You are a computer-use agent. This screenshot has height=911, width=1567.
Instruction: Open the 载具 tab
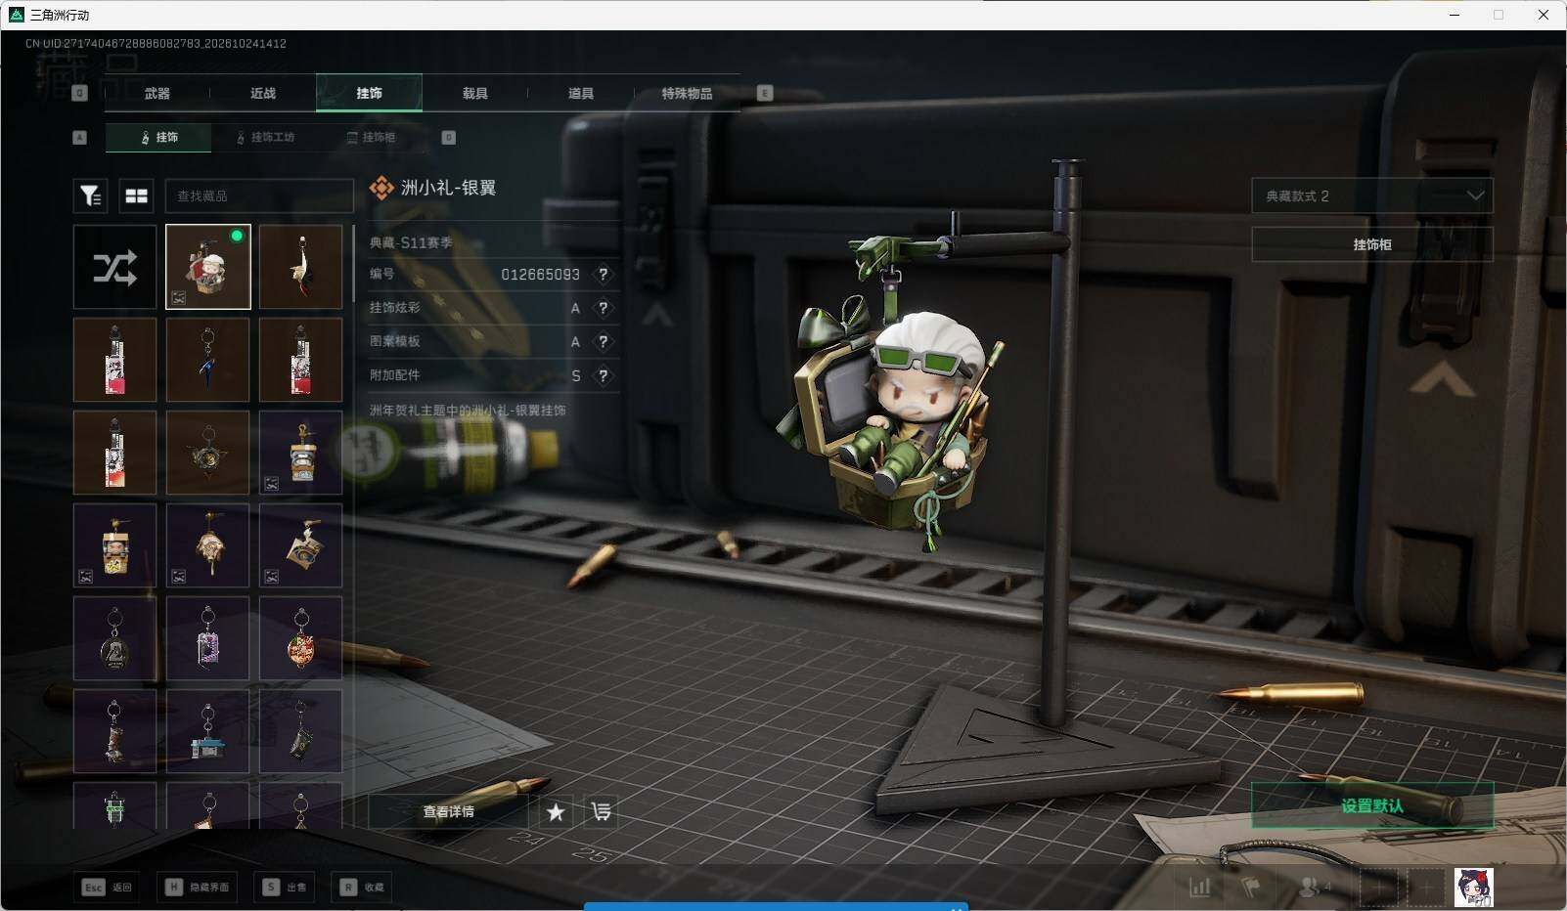tap(474, 93)
